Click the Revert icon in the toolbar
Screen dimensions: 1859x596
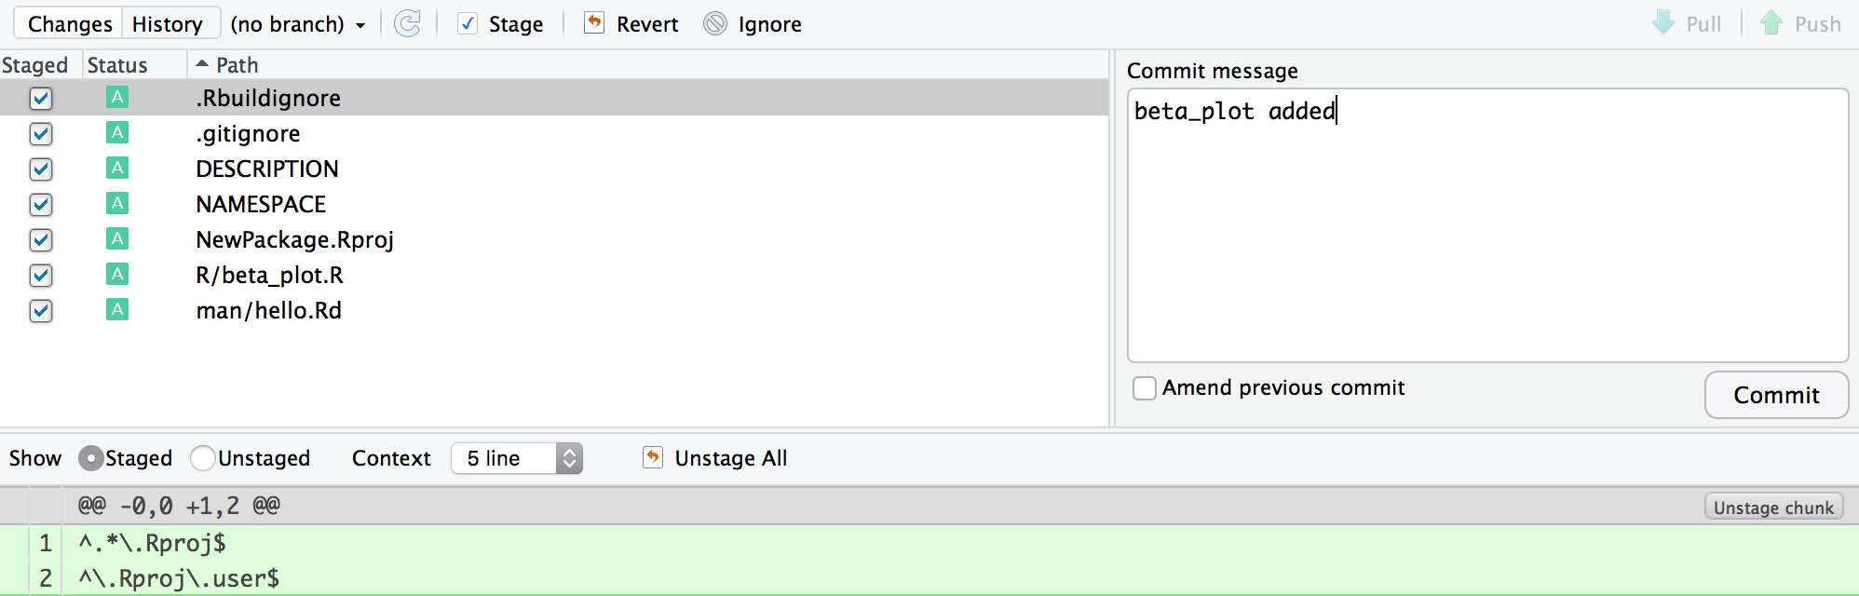pyautogui.click(x=593, y=22)
